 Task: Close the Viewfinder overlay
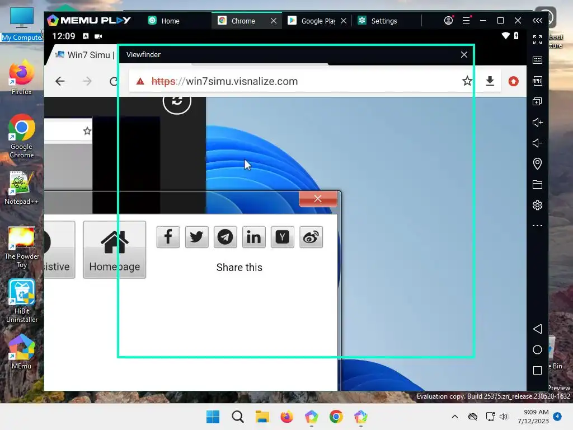click(x=464, y=54)
